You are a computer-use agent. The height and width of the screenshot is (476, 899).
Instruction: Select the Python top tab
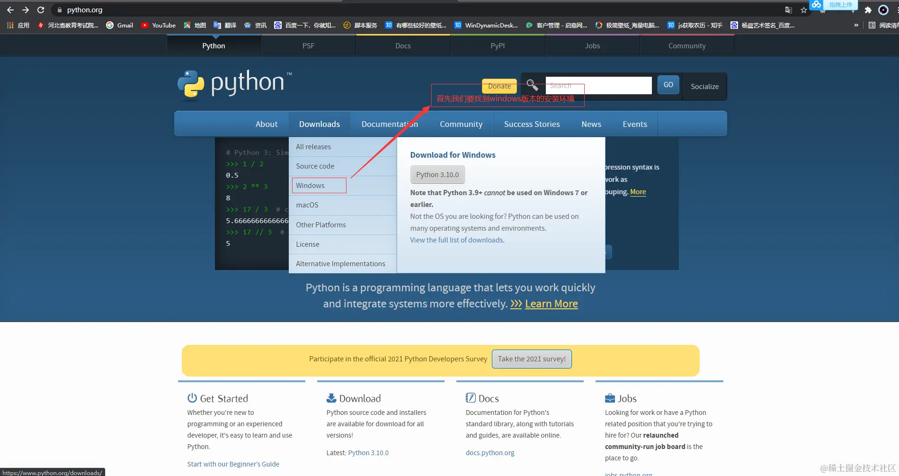click(214, 45)
